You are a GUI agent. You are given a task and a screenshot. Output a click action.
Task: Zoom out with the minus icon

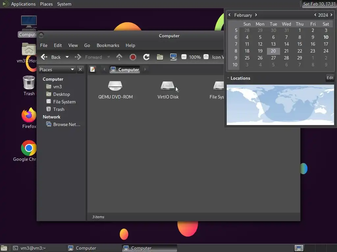tap(184, 57)
